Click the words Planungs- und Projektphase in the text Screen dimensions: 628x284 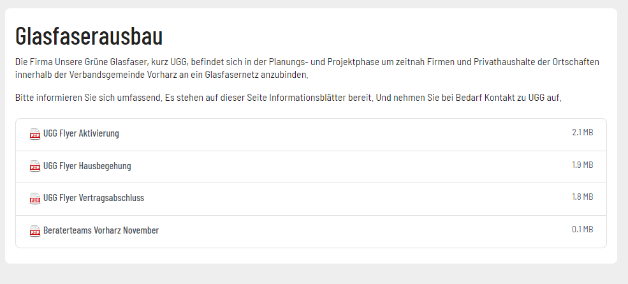click(335, 63)
